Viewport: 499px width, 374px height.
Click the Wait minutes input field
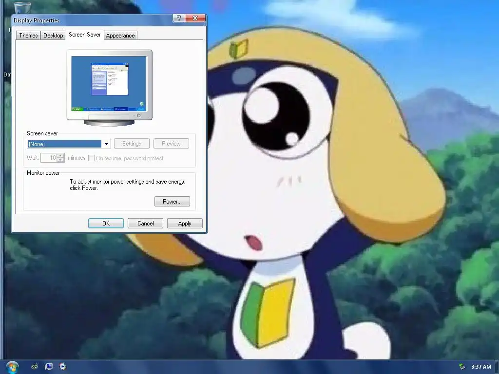pyautogui.click(x=49, y=158)
